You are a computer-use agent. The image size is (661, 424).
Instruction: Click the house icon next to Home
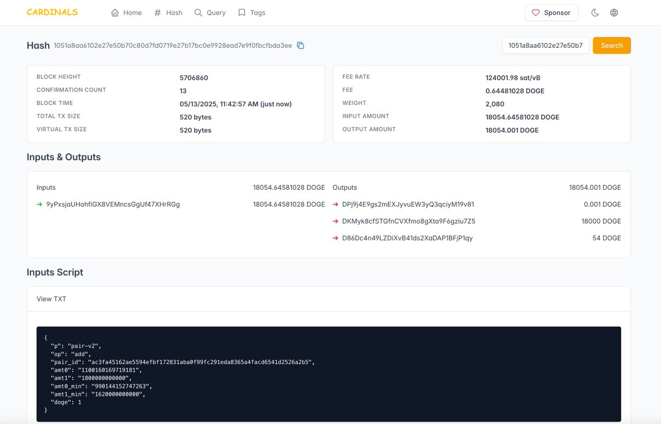coord(114,12)
